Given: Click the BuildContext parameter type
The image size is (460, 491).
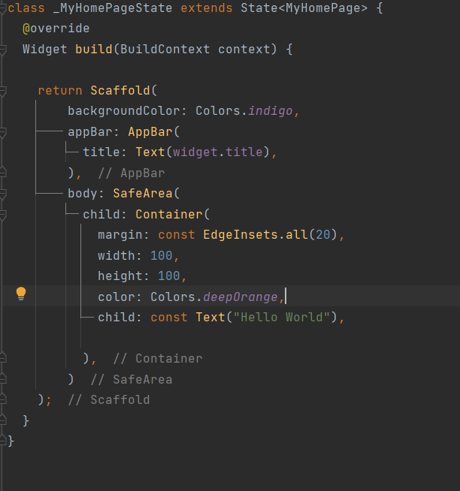Looking at the screenshot, I should (x=165, y=49).
